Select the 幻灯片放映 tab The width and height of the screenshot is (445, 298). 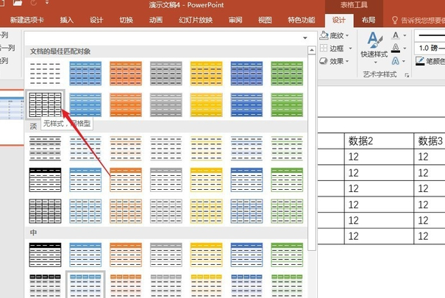click(x=196, y=20)
